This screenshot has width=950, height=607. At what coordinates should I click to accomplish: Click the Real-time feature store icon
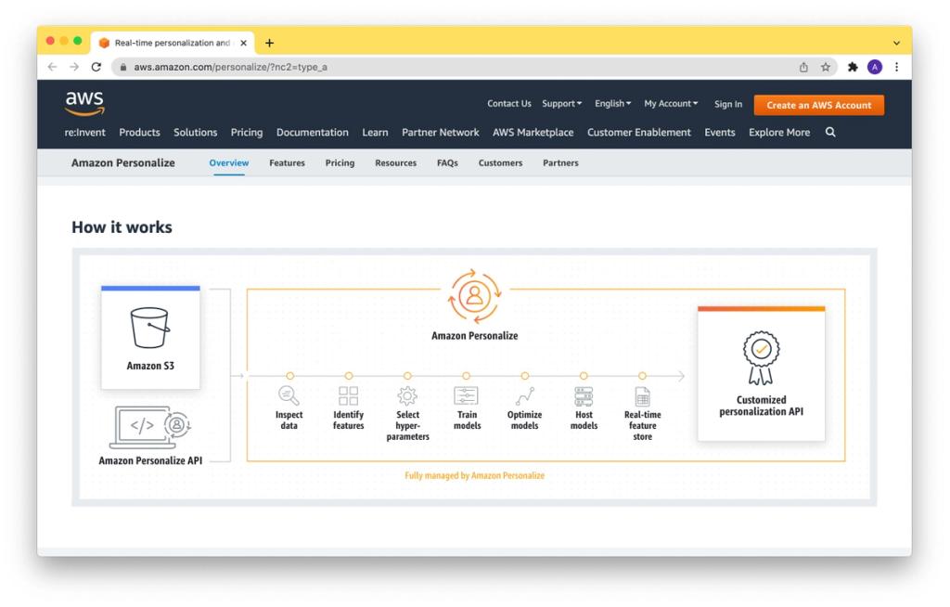tap(643, 396)
